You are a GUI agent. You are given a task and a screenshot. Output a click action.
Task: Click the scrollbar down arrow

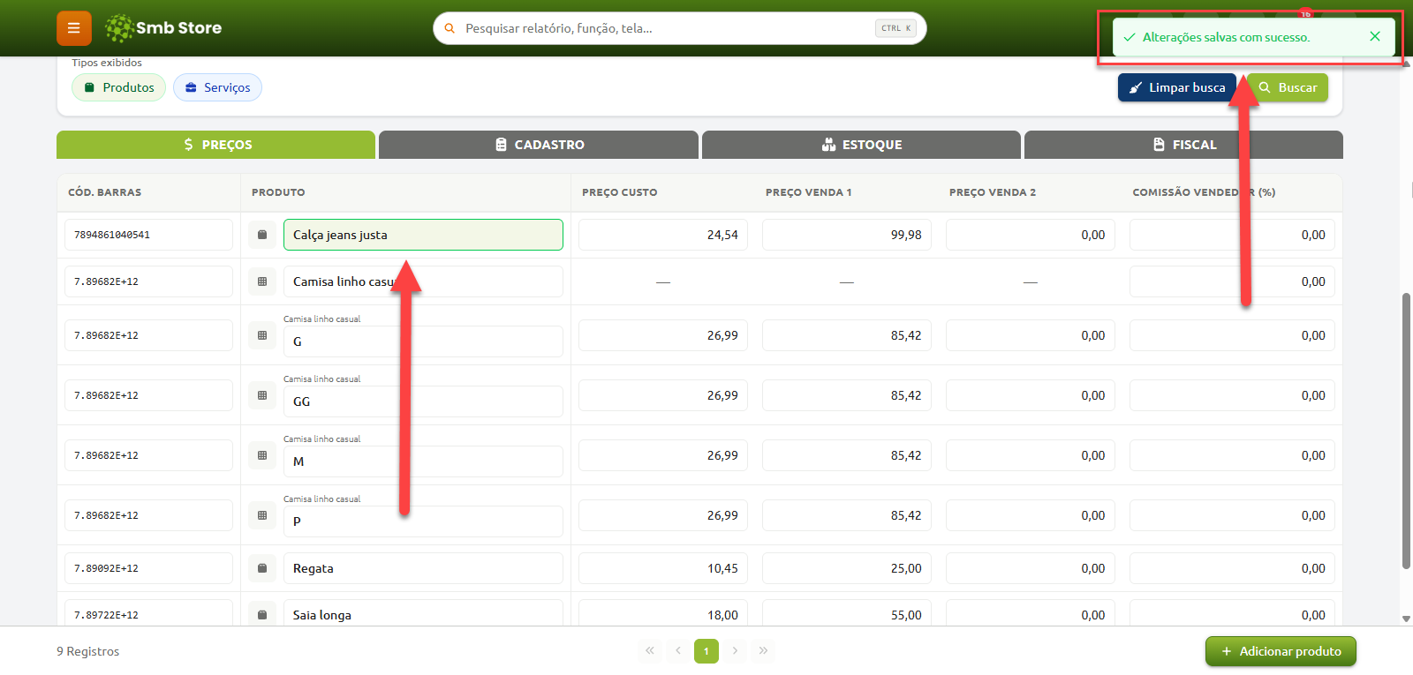(1407, 619)
